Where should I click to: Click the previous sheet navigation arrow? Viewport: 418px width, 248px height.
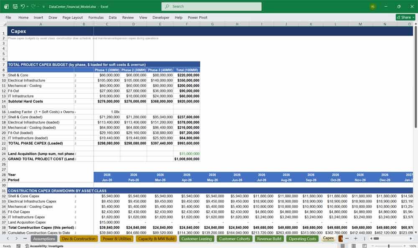(8, 239)
